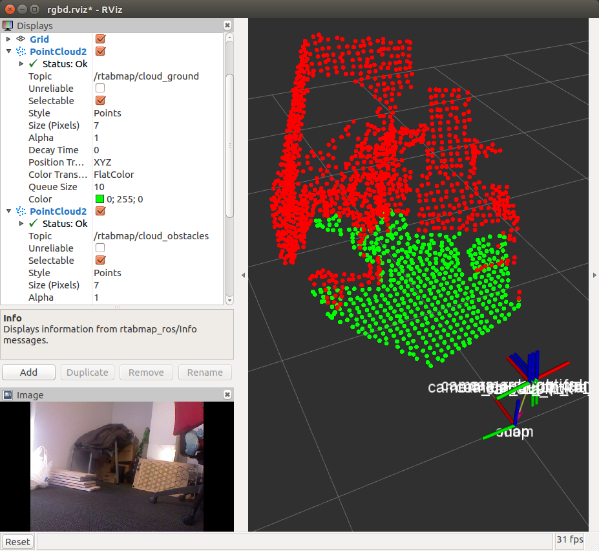599x551 pixels.
Task: Close the Image panel
Action: click(x=227, y=394)
